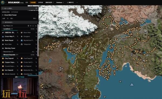Focus the filter markers text field
Screen dimensions: 162x99
(20, 22)
